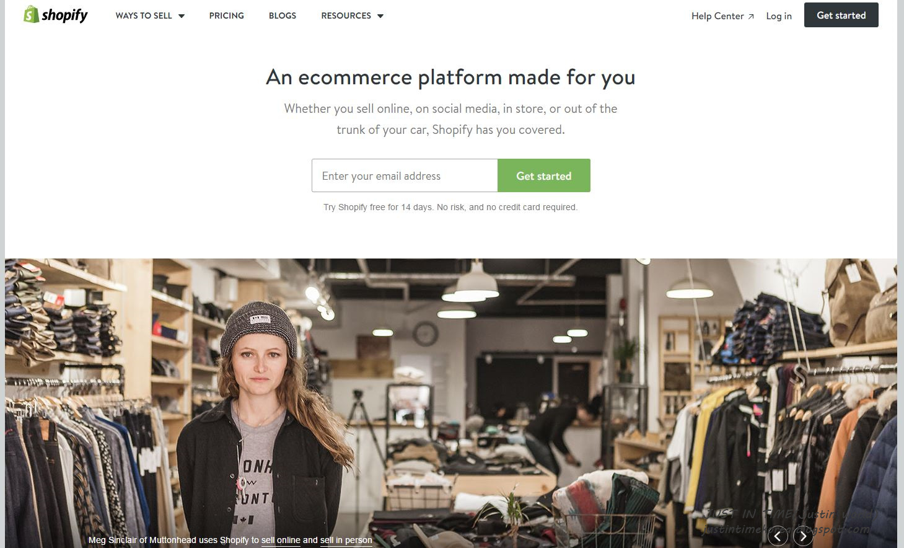Follow the 'sell online' link in caption
904x548 pixels.
281,540
